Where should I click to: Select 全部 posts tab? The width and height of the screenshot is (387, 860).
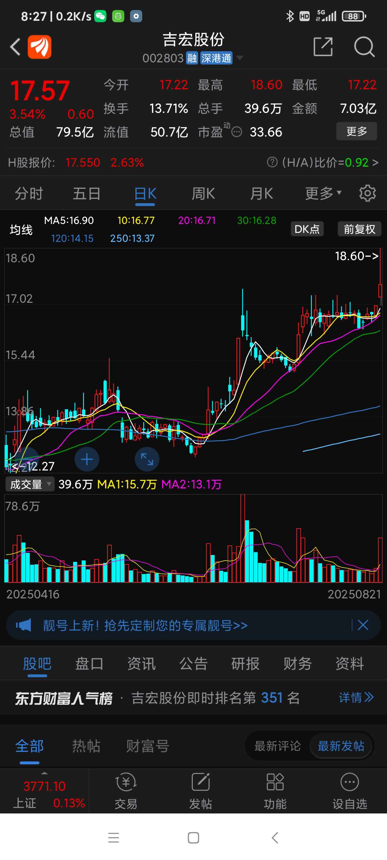(x=29, y=746)
